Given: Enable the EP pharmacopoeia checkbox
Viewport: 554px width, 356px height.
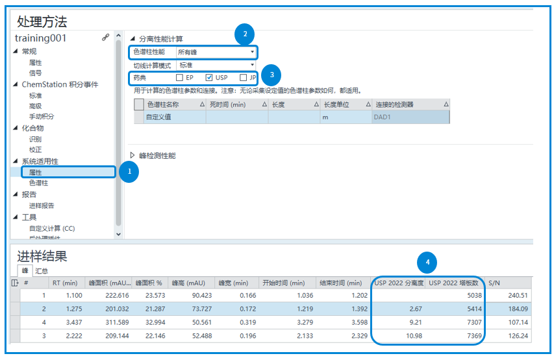Looking at the screenshot, I should pyautogui.click(x=179, y=77).
